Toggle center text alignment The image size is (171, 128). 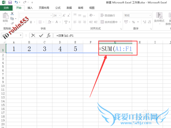(80, 22)
